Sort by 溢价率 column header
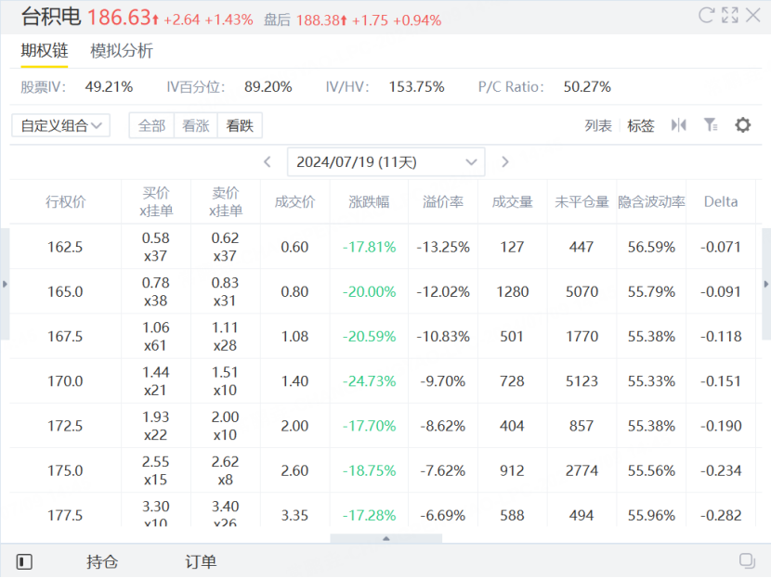 pos(443,202)
